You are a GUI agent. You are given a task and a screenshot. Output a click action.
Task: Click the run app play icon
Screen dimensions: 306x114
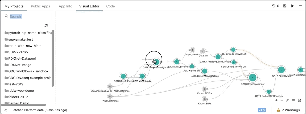(292, 6)
